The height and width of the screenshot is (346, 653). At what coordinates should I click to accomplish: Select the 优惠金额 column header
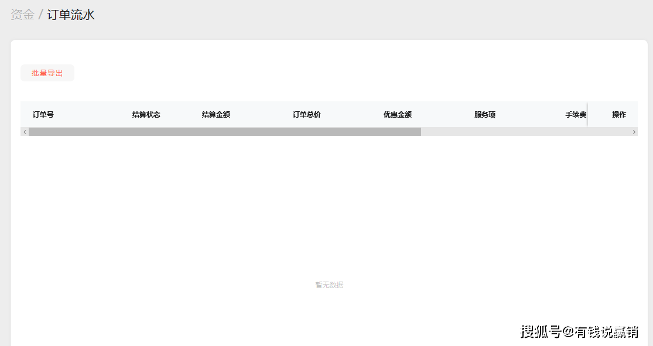398,114
